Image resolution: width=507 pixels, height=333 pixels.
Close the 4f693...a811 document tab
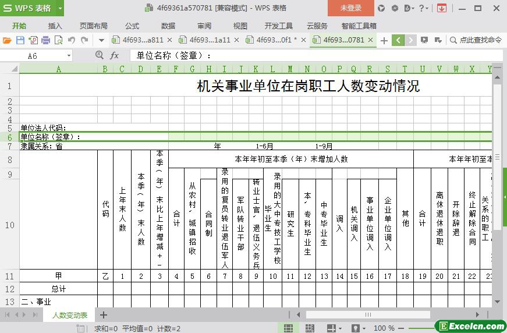click(x=169, y=40)
